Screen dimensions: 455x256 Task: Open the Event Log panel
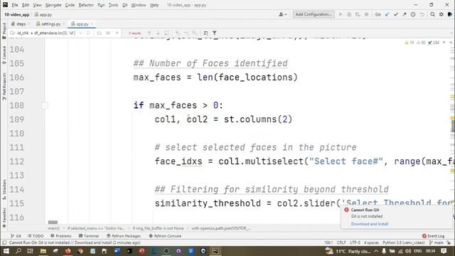tap(433, 236)
